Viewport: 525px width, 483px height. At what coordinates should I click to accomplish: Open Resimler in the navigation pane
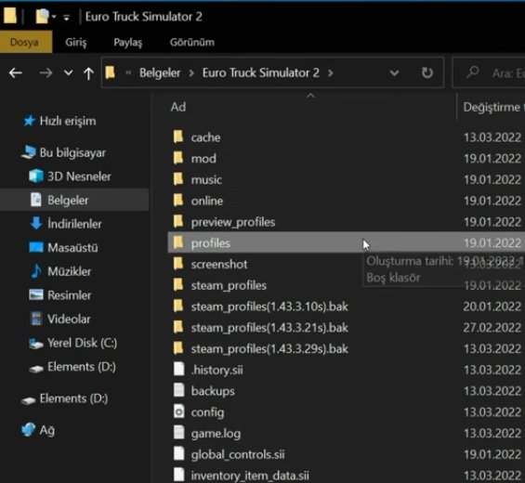tap(69, 295)
